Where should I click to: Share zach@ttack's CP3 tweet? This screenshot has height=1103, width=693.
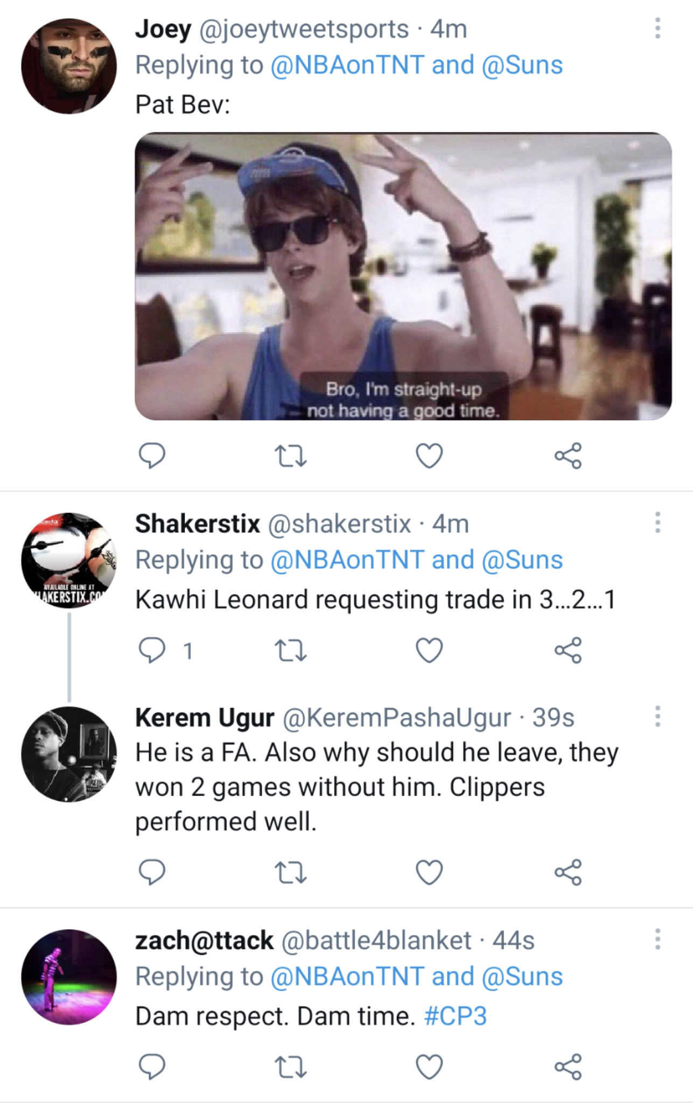click(x=568, y=1067)
